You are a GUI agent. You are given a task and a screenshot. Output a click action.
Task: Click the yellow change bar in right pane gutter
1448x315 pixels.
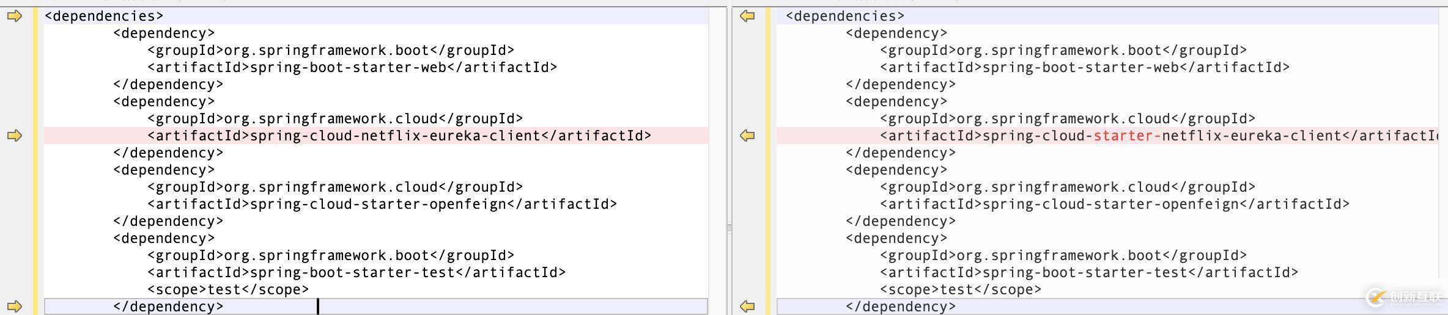[x=768, y=159]
